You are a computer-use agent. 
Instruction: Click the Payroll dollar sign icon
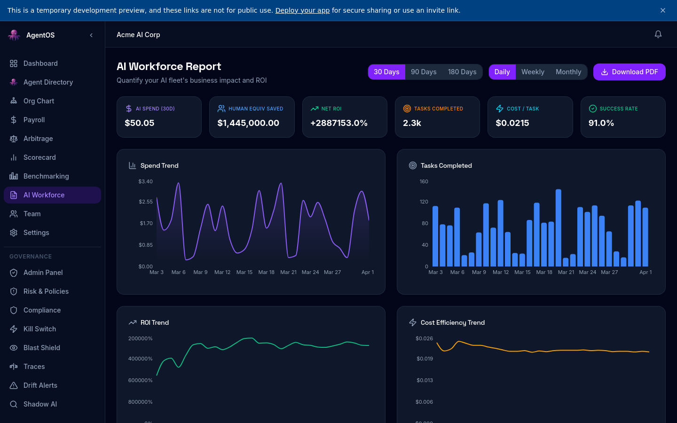tap(14, 120)
